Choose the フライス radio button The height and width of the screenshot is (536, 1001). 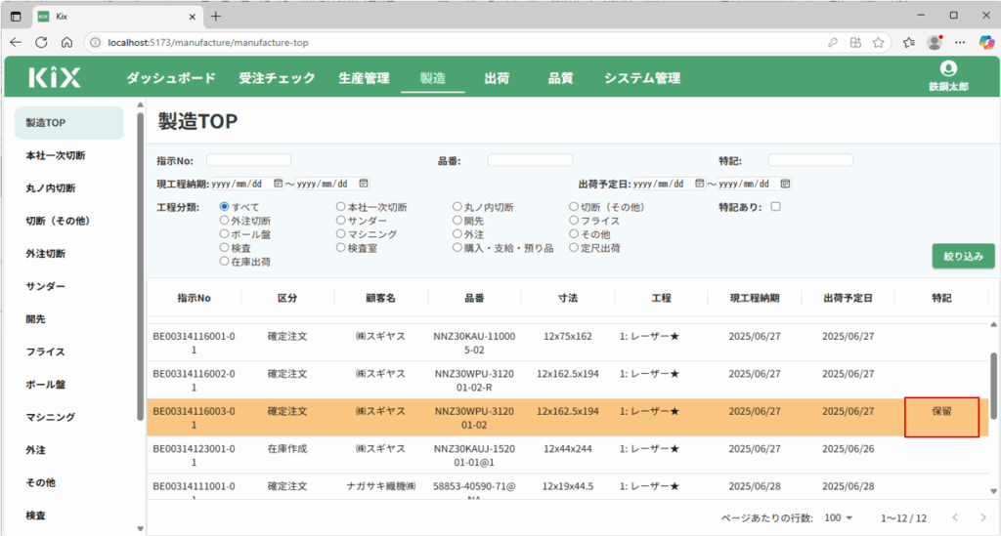coord(574,220)
